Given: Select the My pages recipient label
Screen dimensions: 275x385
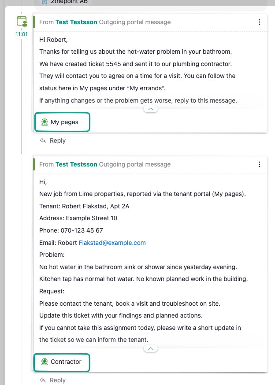Looking at the screenshot, I should point(64,122).
